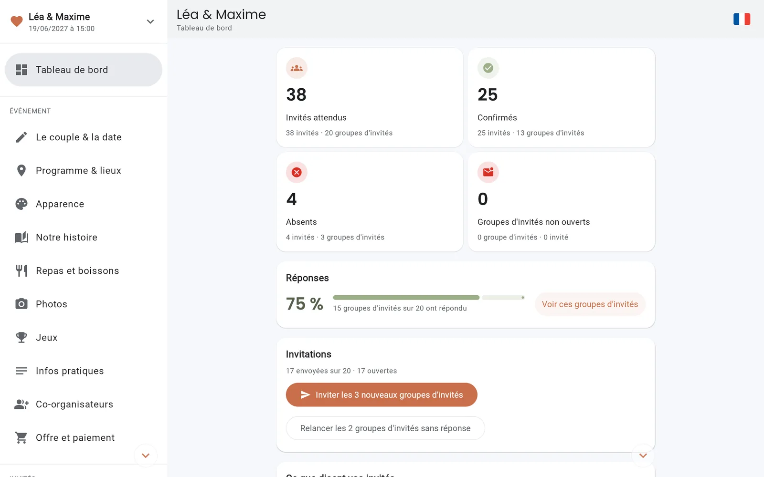Image resolution: width=764 pixels, height=477 pixels.
Task: Click the Réponses card heading
Action: click(x=308, y=278)
